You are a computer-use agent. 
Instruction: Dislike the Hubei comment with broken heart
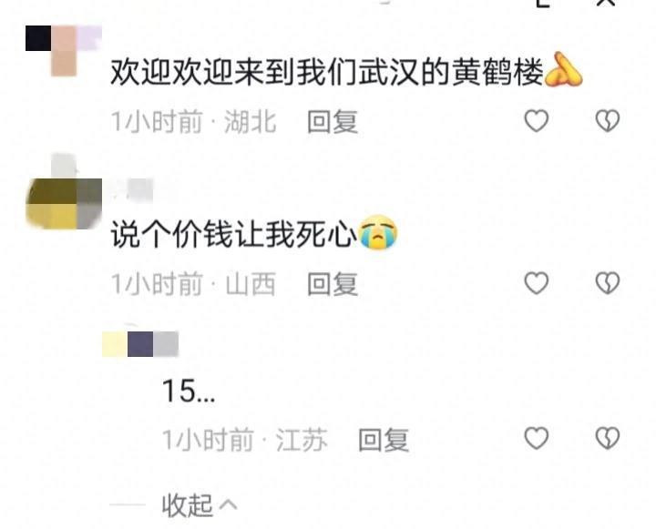608,121
